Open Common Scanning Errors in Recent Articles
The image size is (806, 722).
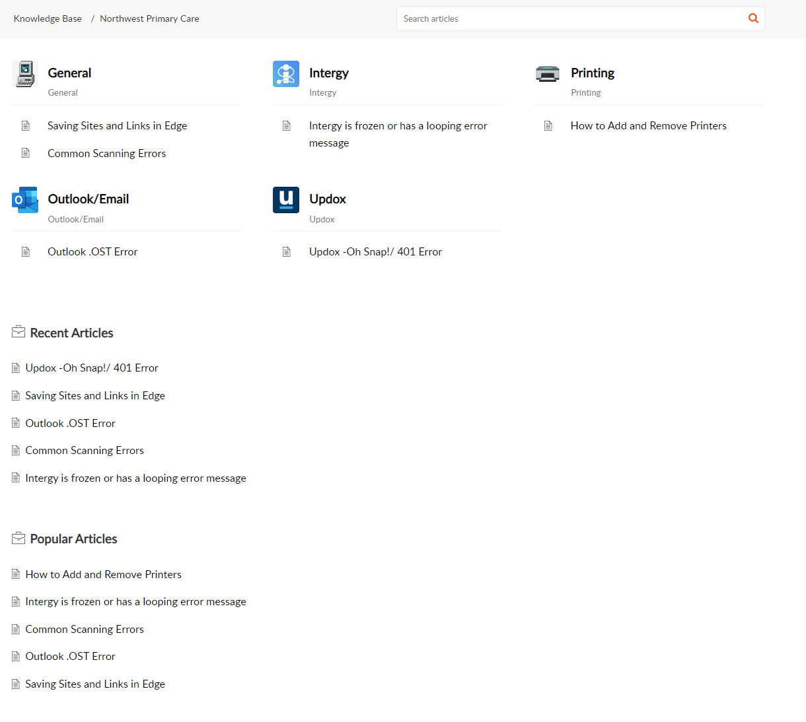coord(85,450)
